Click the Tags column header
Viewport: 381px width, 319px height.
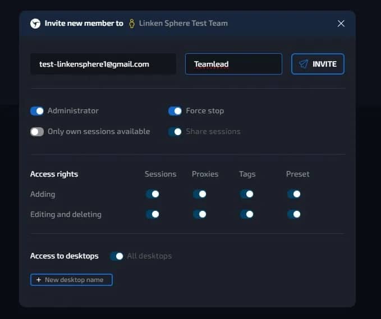pos(247,174)
